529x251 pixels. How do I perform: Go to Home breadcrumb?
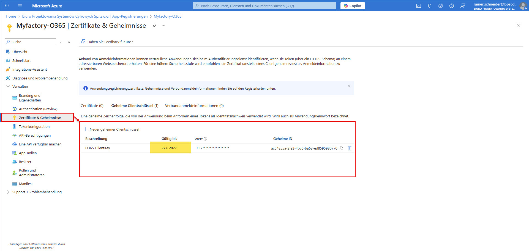tap(11, 16)
